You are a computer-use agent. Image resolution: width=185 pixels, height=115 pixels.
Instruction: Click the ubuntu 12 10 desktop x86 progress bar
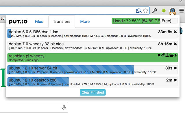38,82
